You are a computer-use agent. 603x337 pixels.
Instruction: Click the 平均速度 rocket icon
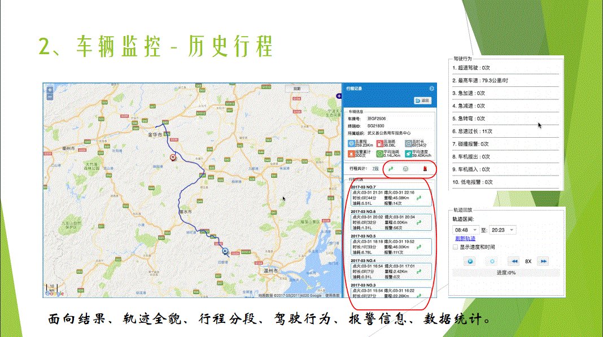coord(408,154)
